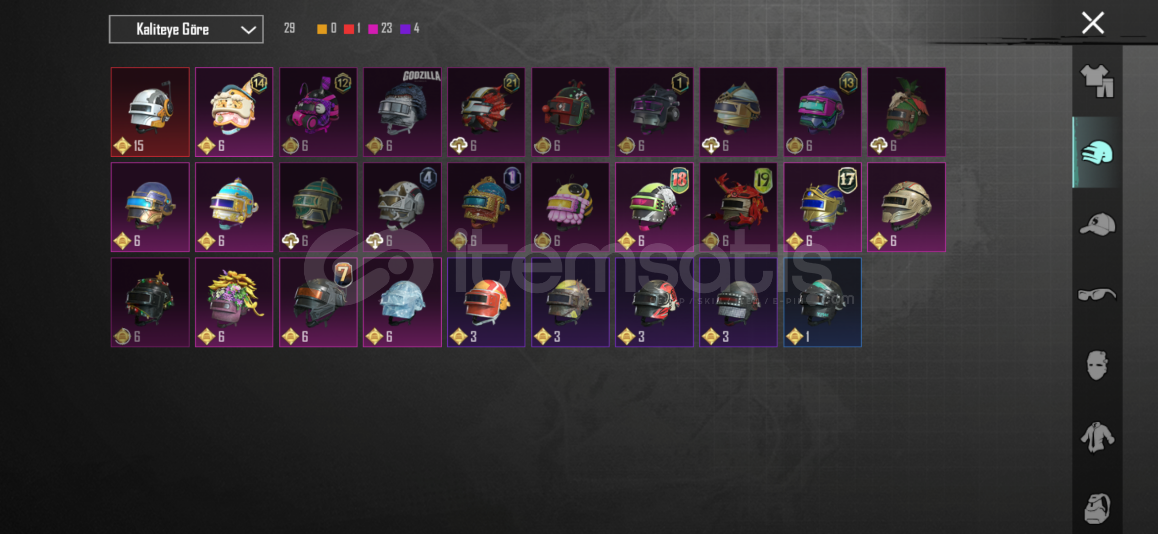The width and height of the screenshot is (1158, 534).
Task: Open the clothing outfit category icon
Action: (x=1097, y=81)
